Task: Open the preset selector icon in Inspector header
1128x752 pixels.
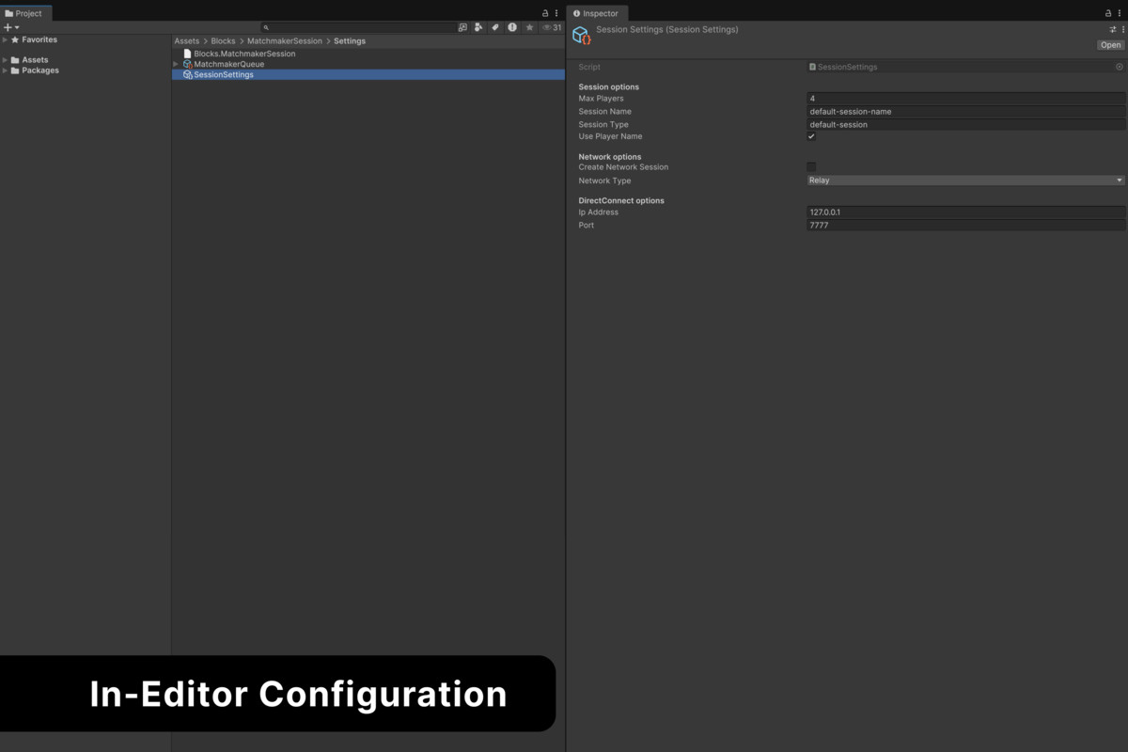Action: [x=1113, y=29]
